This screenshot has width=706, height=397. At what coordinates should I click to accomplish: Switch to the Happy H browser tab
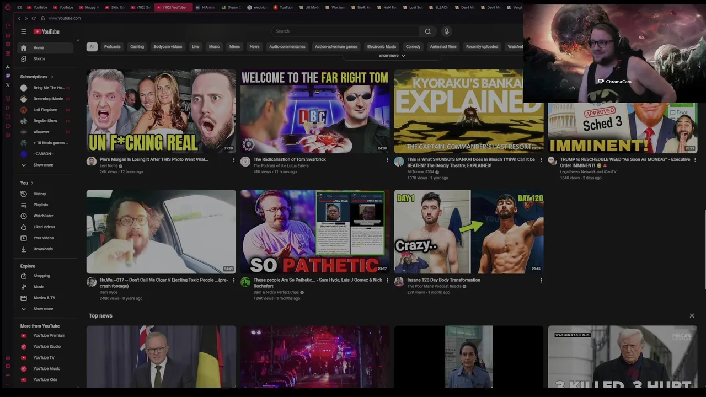pos(88,7)
